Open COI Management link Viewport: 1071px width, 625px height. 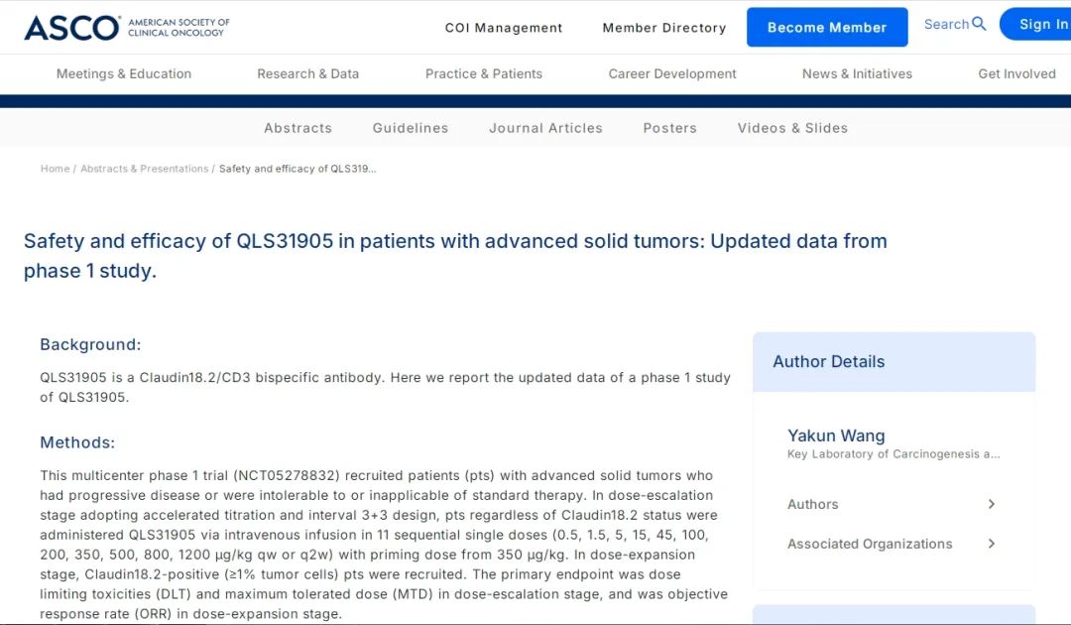click(x=504, y=28)
